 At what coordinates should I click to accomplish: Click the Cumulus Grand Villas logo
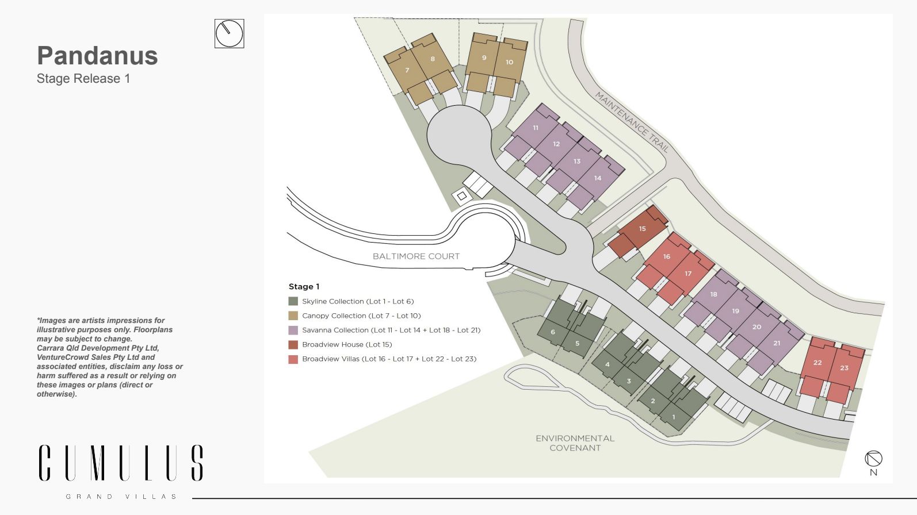point(121,470)
